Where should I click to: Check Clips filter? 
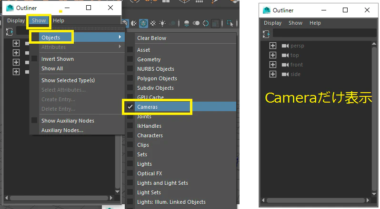point(130,144)
